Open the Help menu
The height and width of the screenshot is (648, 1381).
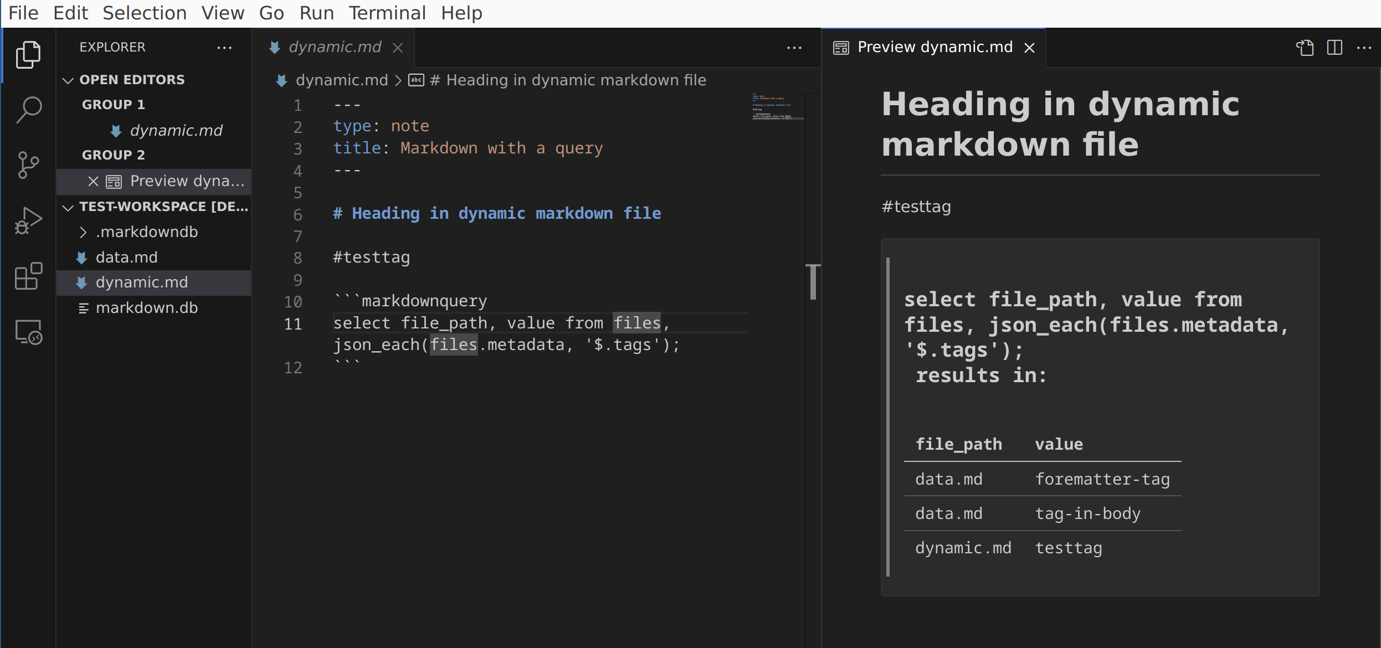pos(461,13)
